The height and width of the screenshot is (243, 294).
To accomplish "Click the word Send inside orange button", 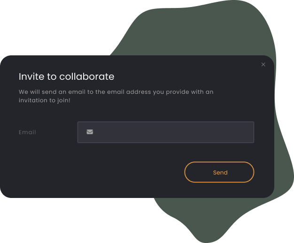I will [x=220, y=172].
